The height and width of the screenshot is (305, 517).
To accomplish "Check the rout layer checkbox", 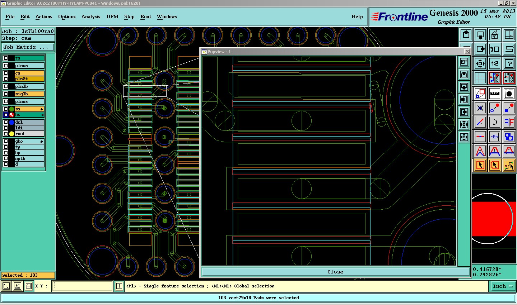I will [6, 134].
